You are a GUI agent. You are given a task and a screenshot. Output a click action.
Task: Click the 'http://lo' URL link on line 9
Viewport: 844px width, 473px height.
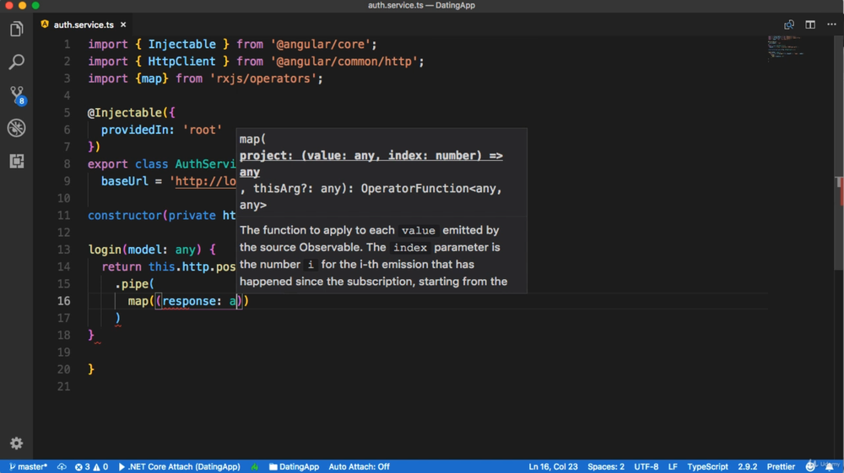[x=206, y=181]
